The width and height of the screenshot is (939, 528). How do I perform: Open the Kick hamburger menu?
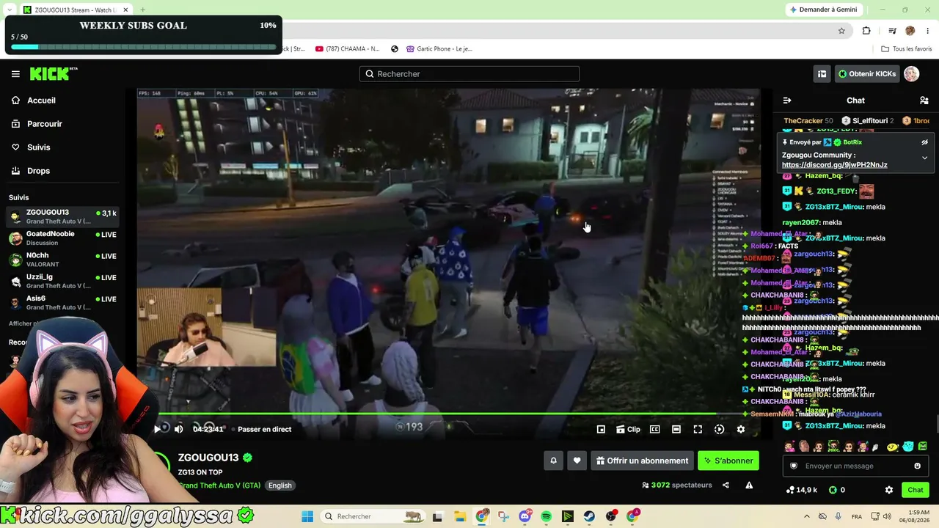[15, 73]
